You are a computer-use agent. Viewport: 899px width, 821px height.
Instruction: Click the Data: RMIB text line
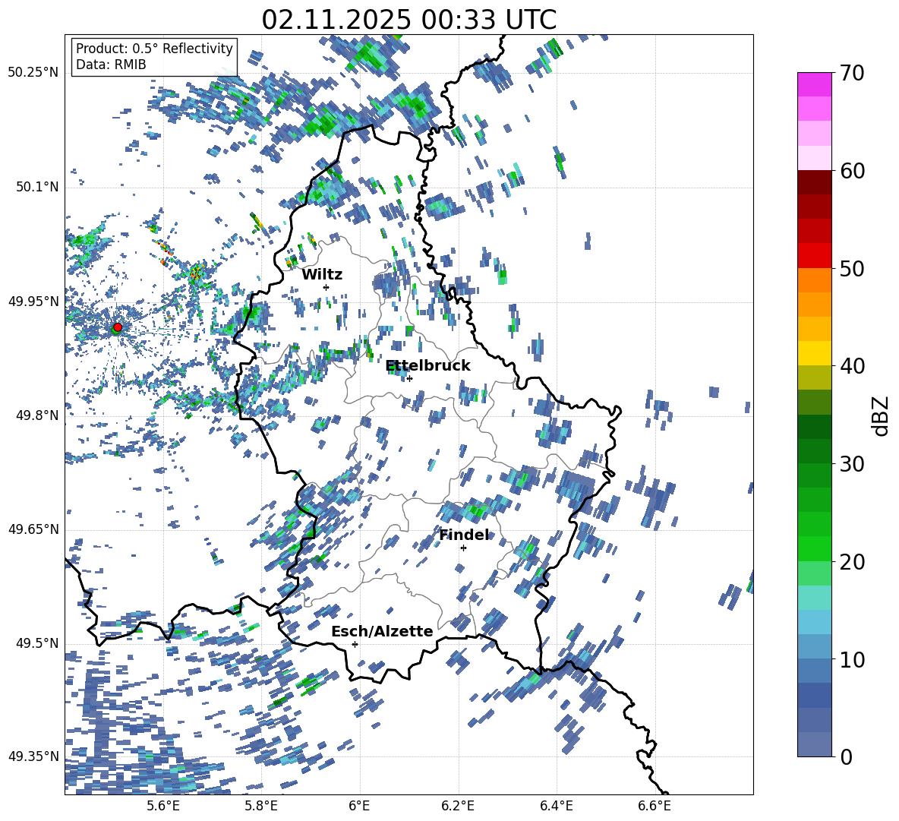point(111,65)
